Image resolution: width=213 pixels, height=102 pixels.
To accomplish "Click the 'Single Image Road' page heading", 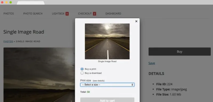I will [x=24, y=32].
